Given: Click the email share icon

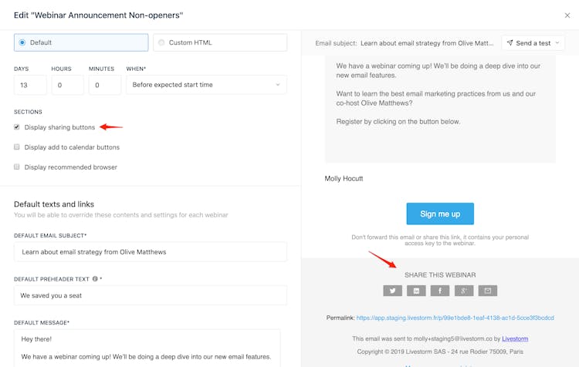Looking at the screenshot, I should [x=487, y=291].
